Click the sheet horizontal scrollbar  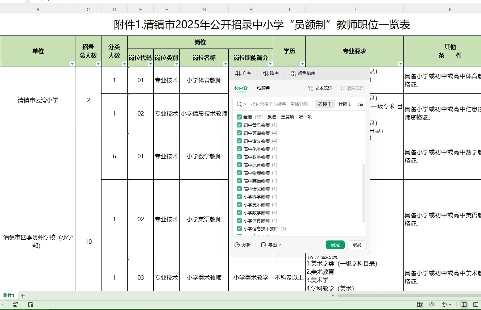click(x=409, y=296)
